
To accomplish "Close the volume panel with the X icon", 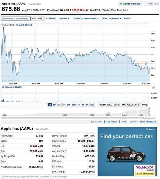I will click(153, 87).
